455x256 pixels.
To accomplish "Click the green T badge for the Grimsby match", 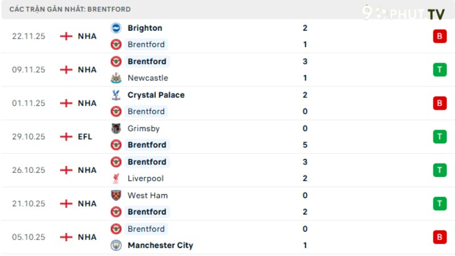I will coord(439,137).
